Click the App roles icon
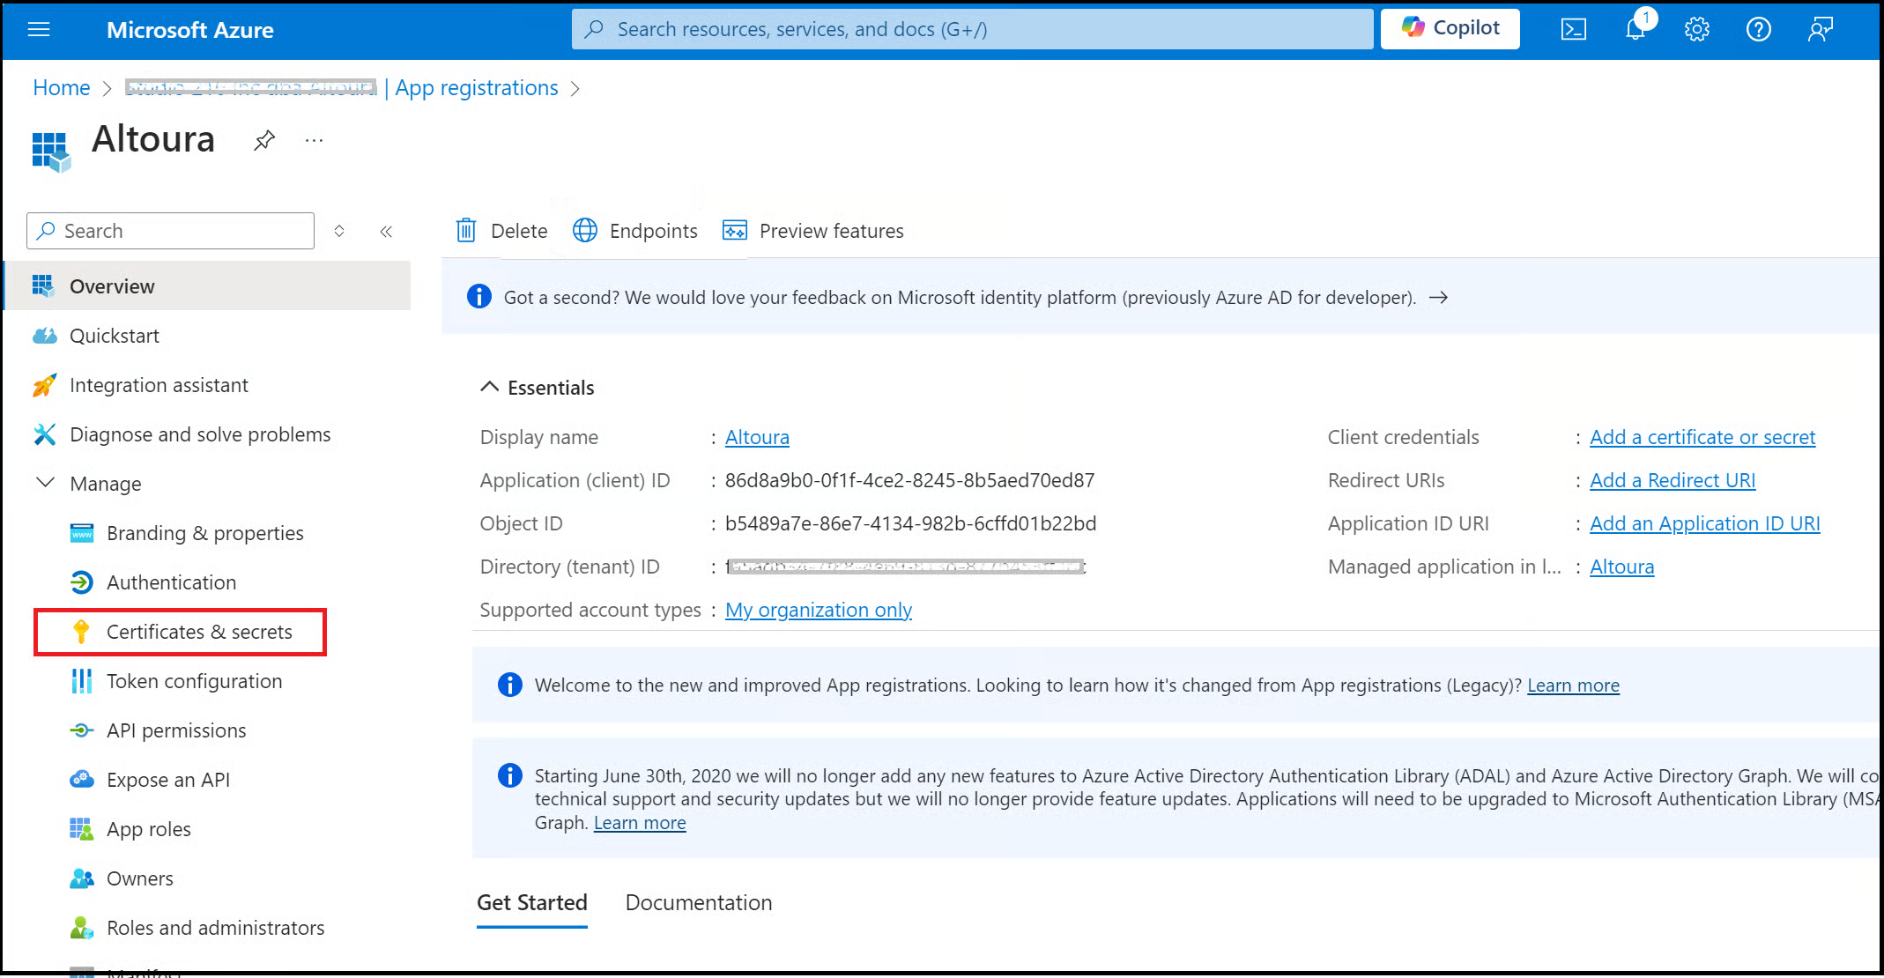 coord(81,829)
